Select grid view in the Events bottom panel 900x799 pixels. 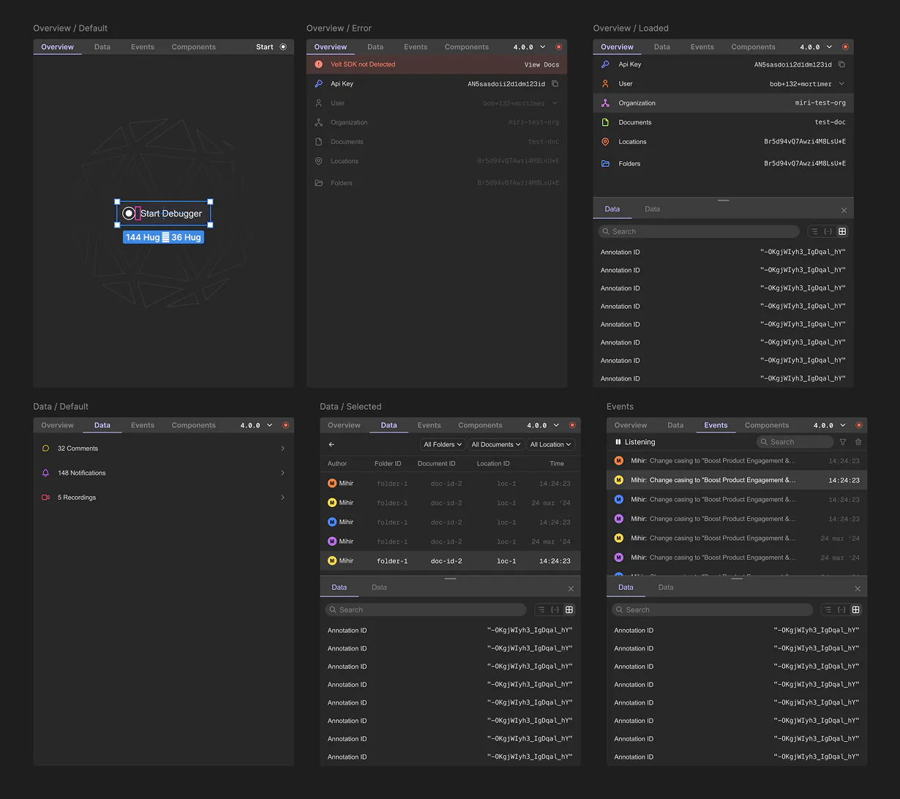tap(856, 609)
